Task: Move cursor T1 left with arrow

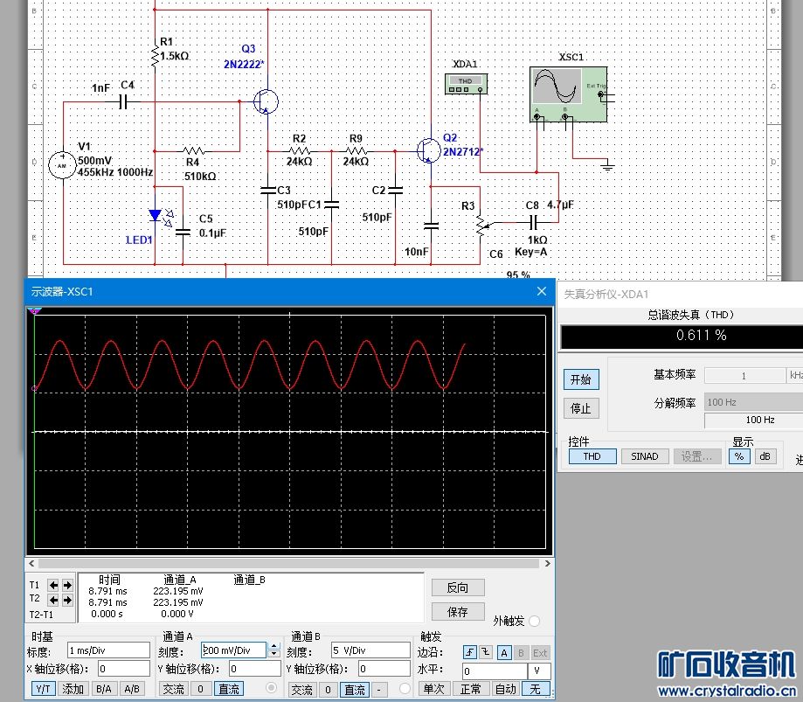Action: click(54, 585)
